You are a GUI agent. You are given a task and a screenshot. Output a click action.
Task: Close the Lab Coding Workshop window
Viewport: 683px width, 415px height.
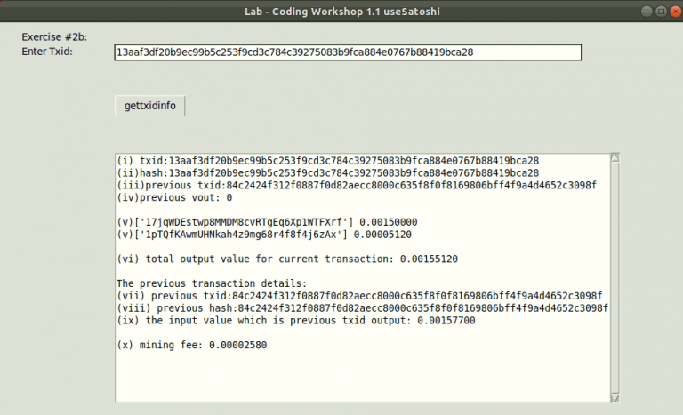676,12
